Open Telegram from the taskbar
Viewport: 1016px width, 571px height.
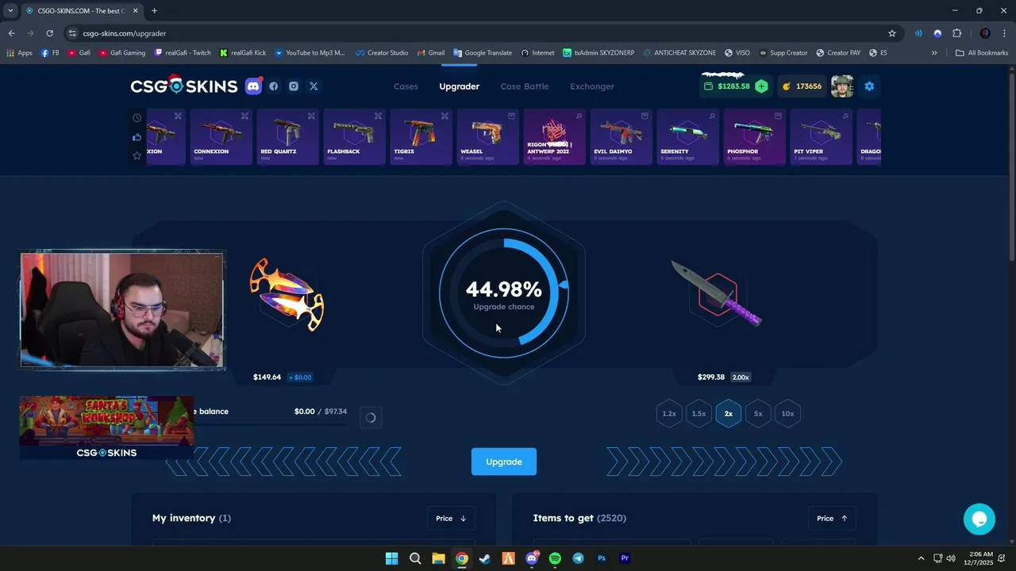click(578, 558)
